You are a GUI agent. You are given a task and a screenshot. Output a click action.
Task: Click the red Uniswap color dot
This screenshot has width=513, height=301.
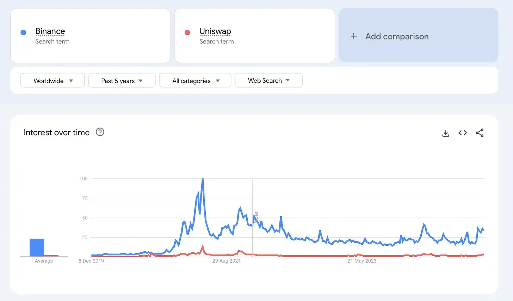[x=187, y=32]
